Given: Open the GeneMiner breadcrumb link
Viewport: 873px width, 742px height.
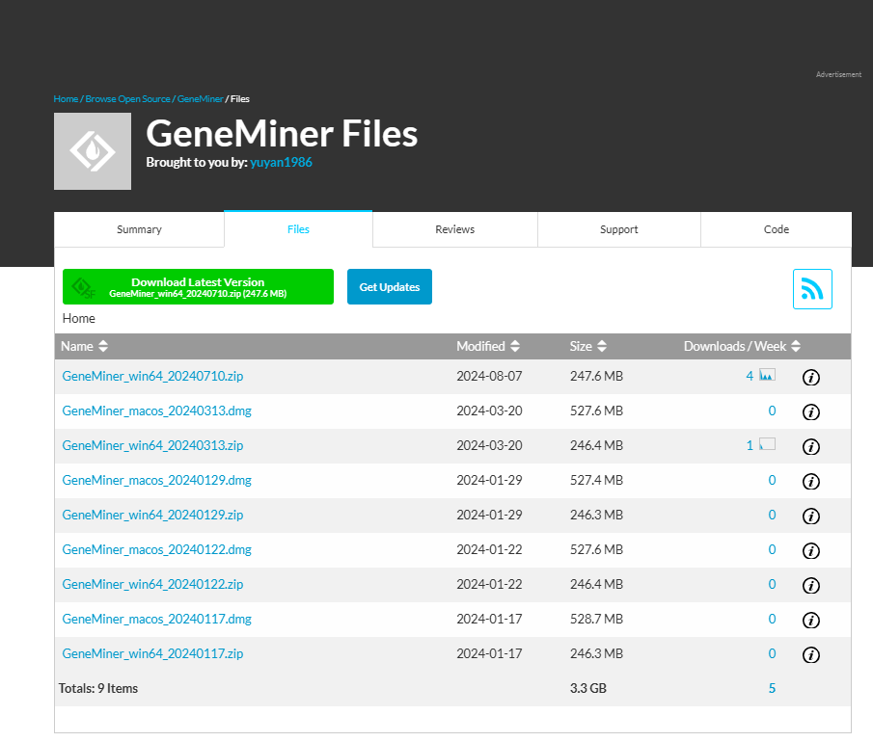Looking at the screenshot, I should pyautogui.click(x=200, y=99).
